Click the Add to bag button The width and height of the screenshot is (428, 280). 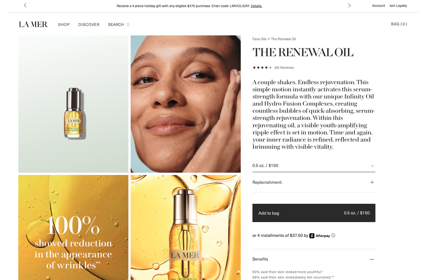[314, 213]
